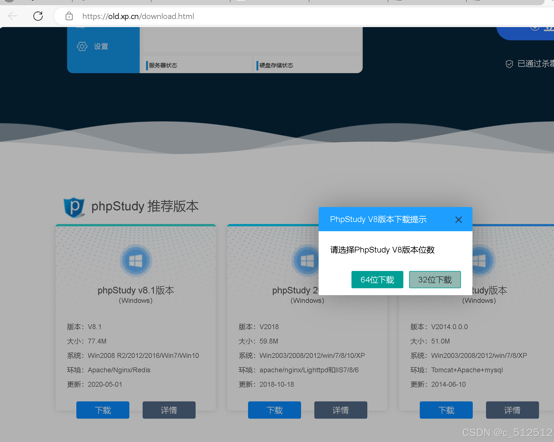Click the browser page reload icon

(x=38, y=16)
